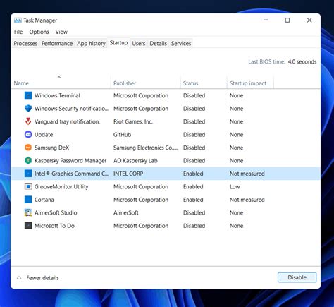Select Kaspersky Password Manager entry name
334x307 pixels.
tap(70, 161)
